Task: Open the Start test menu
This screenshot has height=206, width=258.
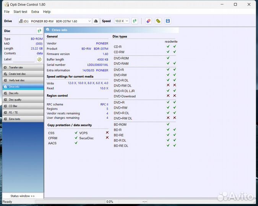Action: [x=20, y=12]
